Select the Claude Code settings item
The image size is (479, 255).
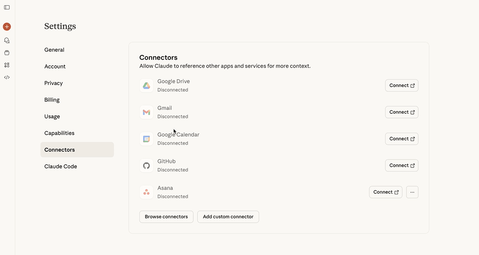pyautogui.click(x=61, y=166)
